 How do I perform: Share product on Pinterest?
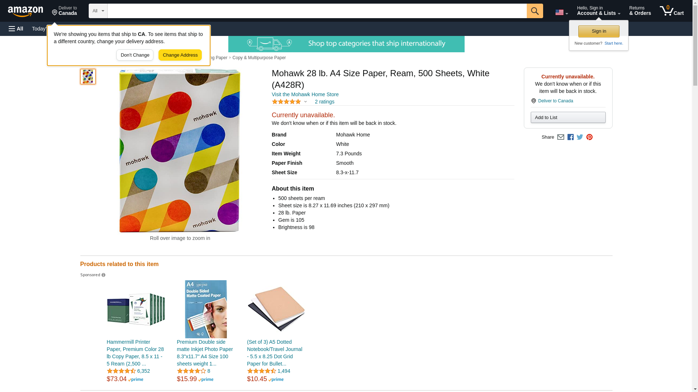pyautogui.click(x=589, y=137)
